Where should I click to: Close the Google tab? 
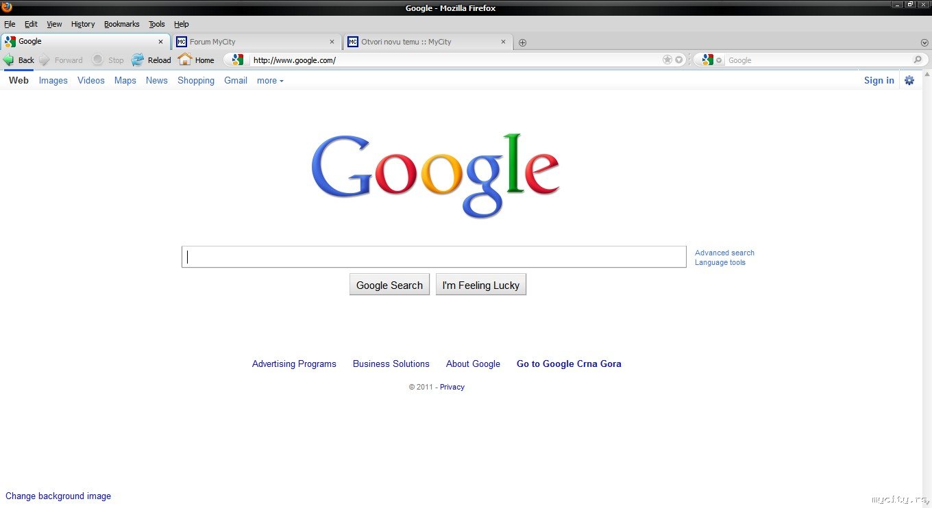(x=161, y=42)
